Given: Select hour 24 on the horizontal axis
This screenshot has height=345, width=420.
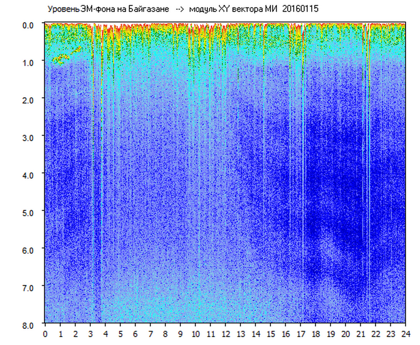Looking at the screenshot, I should [405, 334].
